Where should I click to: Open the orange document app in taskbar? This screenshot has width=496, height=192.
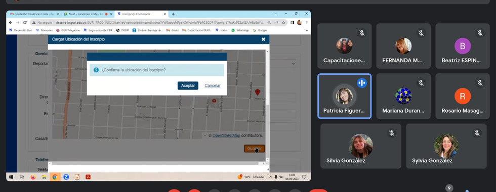[77, 177]
